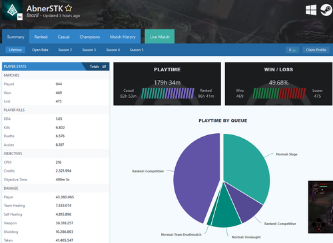
Task: Click the KDA value 1.65
Action: 59,119
